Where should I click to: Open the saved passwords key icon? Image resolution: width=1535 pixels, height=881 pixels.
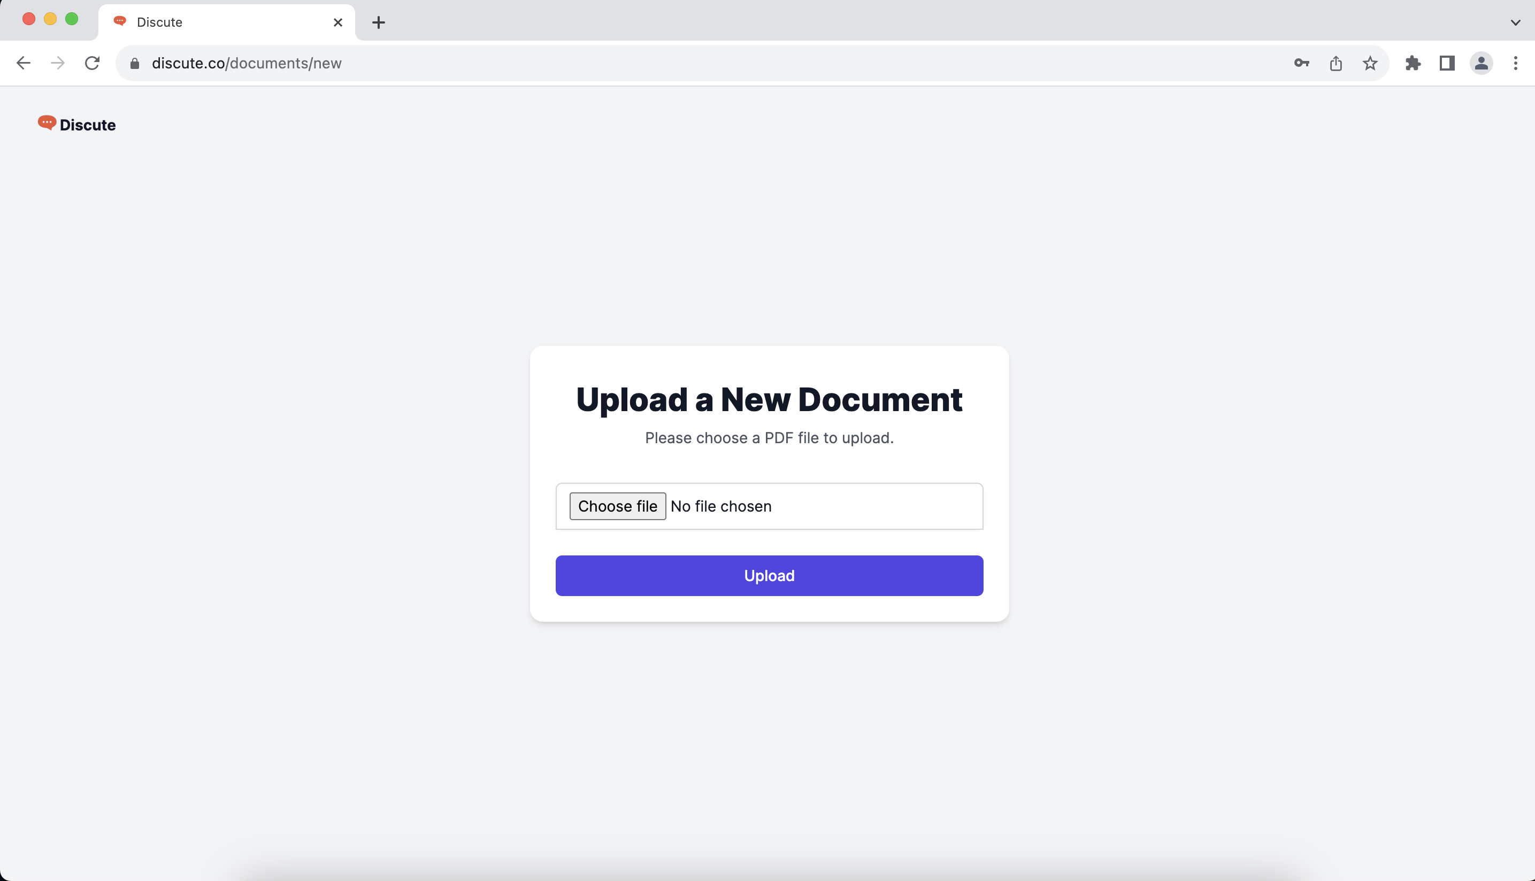(1301, 63)
